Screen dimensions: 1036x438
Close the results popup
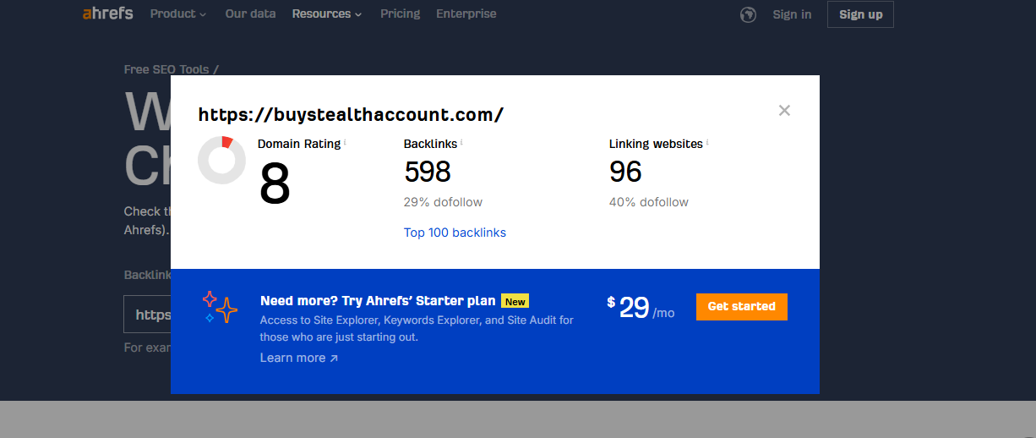click(784, 110)
